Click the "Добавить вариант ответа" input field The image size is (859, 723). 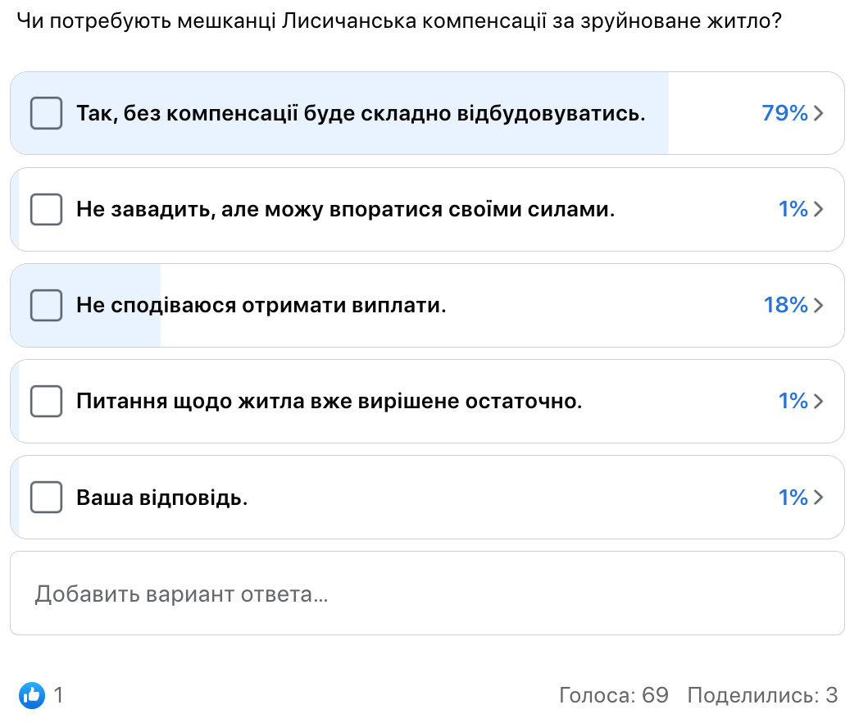426,593
